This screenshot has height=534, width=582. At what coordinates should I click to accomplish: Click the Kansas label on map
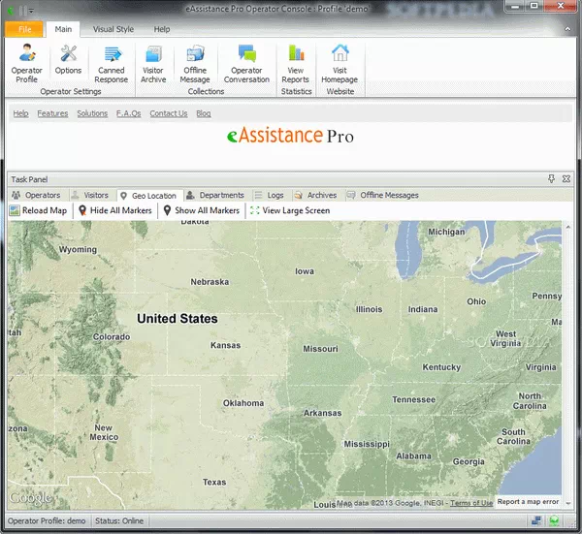click(x=226, y=345)
